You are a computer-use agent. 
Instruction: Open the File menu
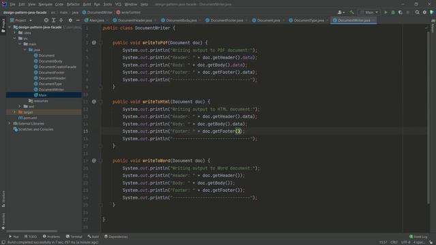point(12,5)
